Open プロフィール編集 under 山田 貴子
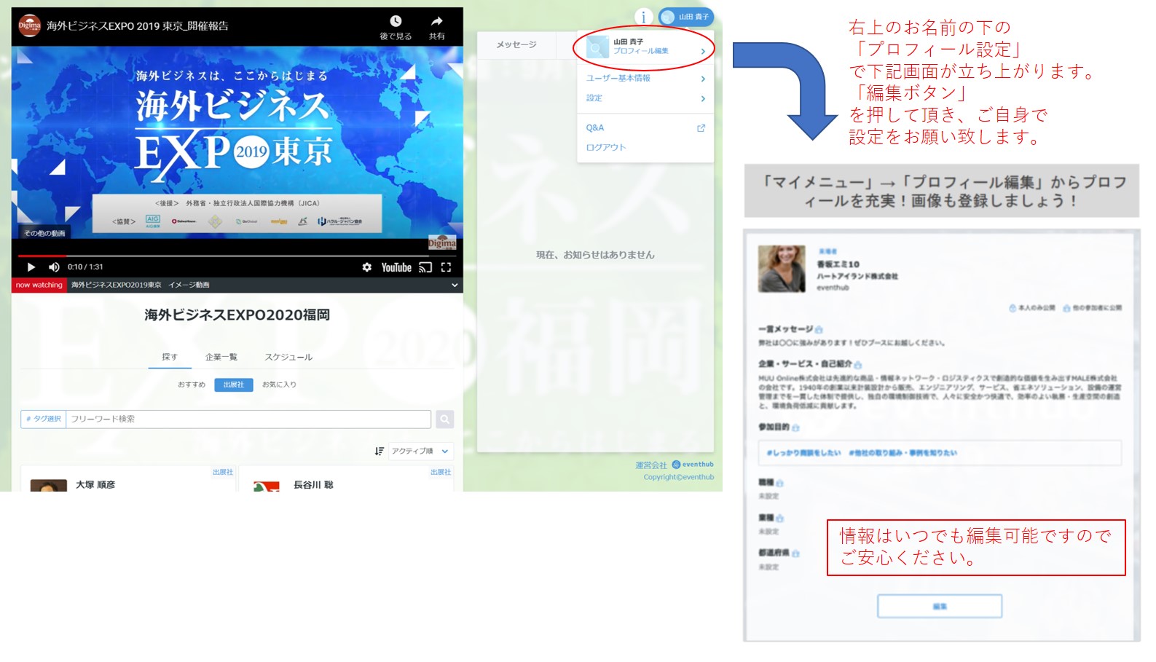The image size is (1156, 662). tap(640, 51)
